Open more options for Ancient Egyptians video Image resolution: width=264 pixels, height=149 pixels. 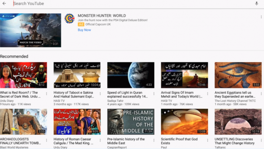click(261, 94)
